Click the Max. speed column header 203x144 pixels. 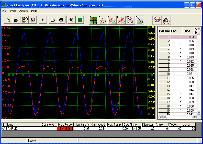[x=98, y=124]
